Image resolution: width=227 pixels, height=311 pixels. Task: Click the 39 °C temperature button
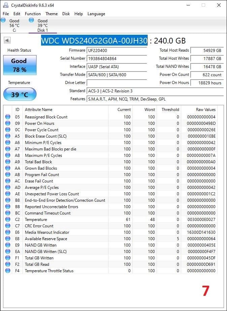20,94
